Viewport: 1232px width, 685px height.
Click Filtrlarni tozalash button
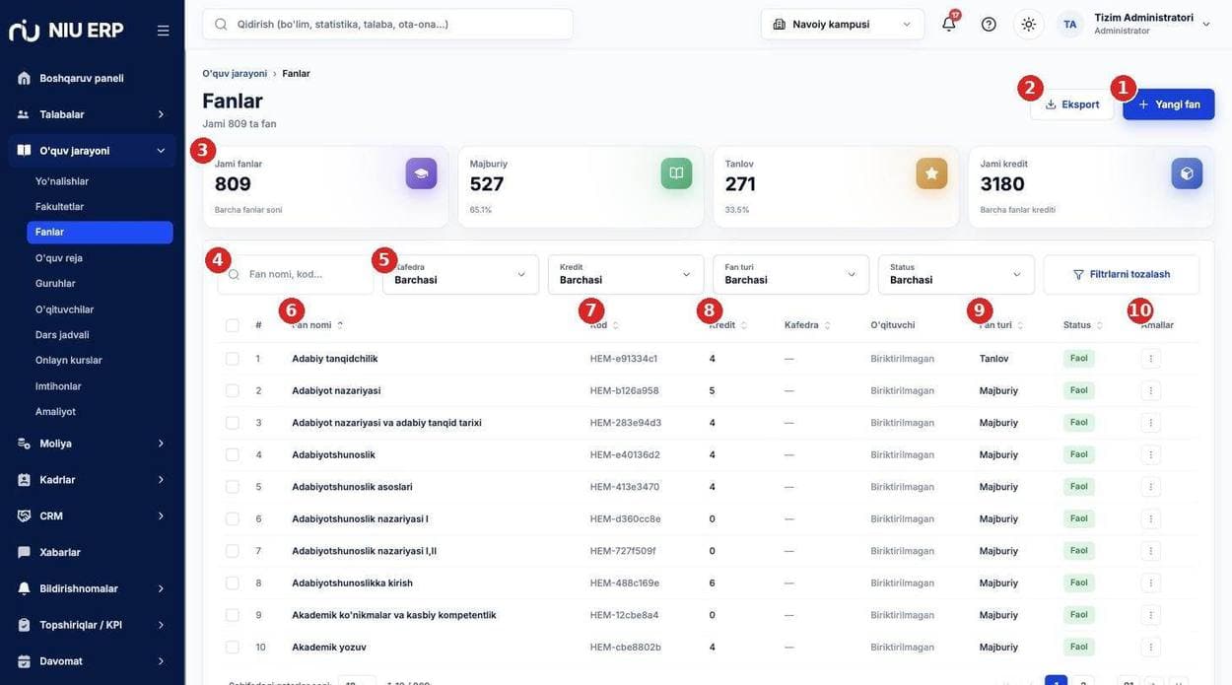(1122, 274)
